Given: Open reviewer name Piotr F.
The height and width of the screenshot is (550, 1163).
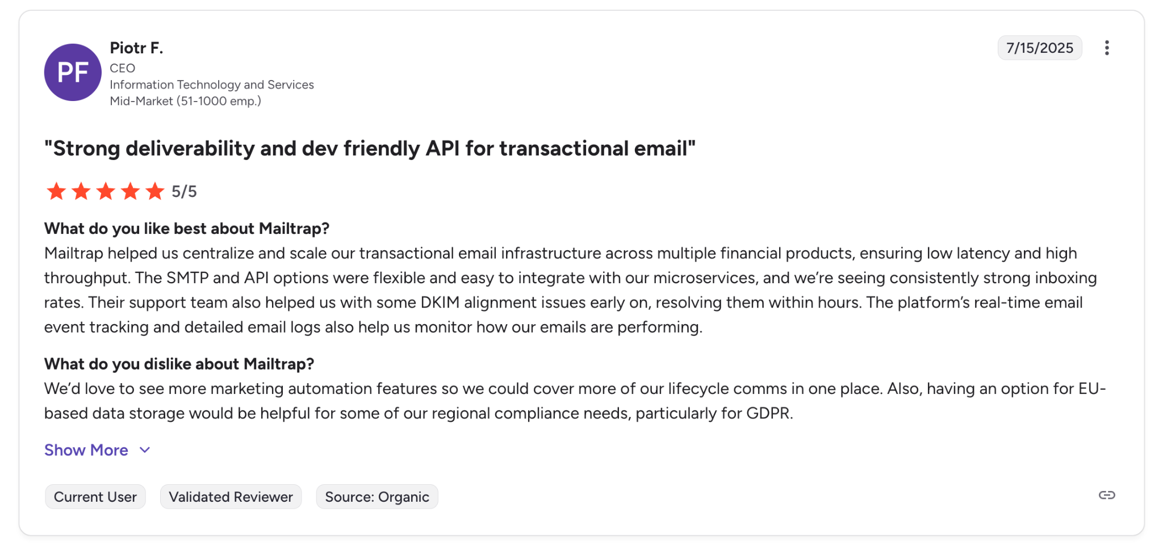Looking at the screenshot, I should (136, 48).
